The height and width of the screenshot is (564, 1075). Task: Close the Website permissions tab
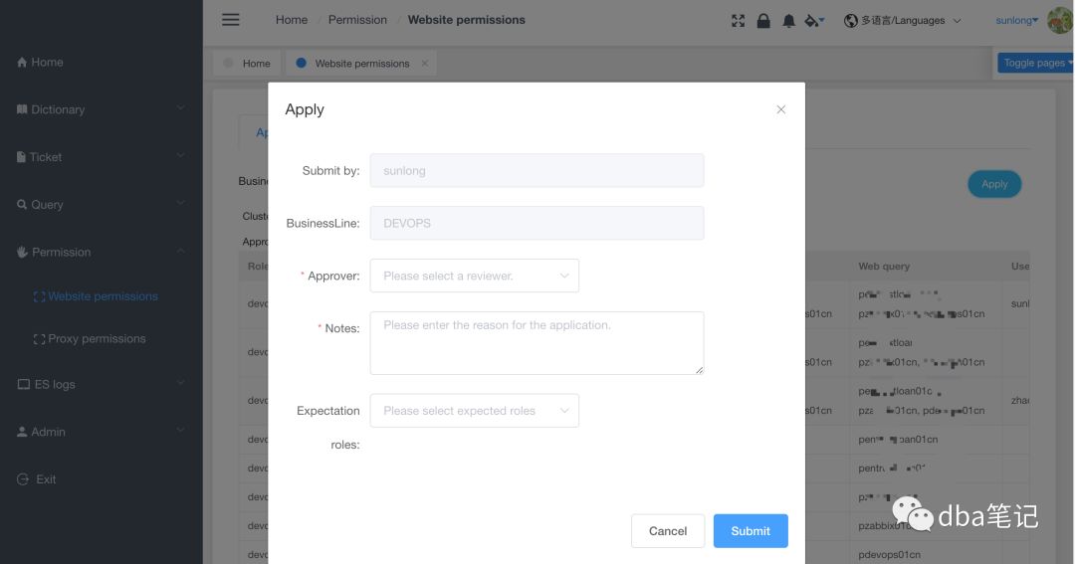pyautogui.click(x=425, y=63)
